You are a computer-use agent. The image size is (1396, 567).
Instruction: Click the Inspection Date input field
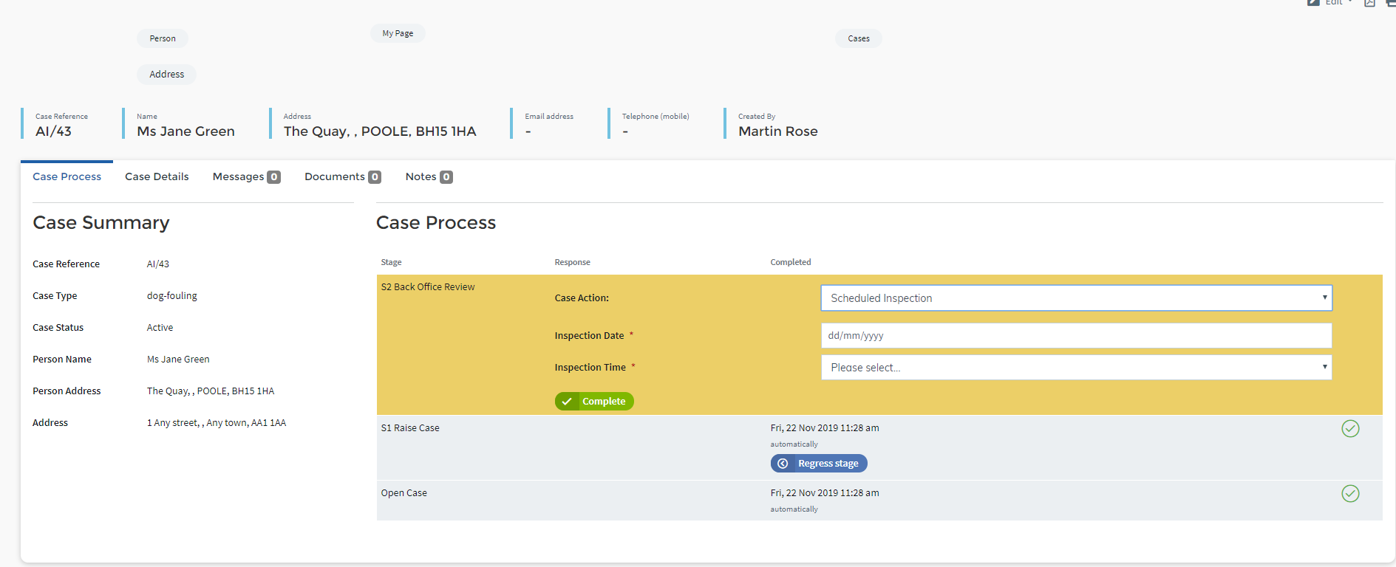tap(1076, 336)
